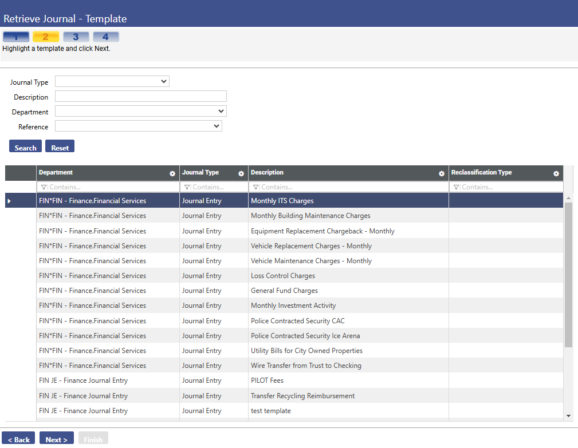
Task: Go to wizard step 1
Action: (x=16, y=37)
